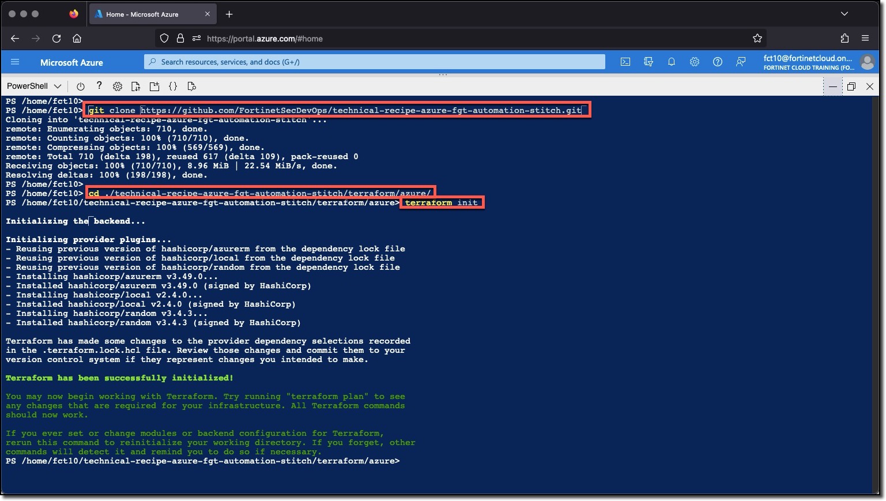
Task: Click the Microsoft Azure home title
Action: [x=71, y=62]
